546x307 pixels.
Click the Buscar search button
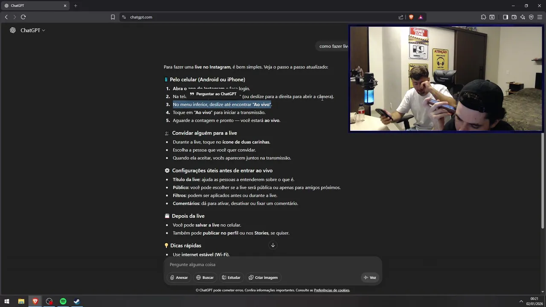pos(205,278)
